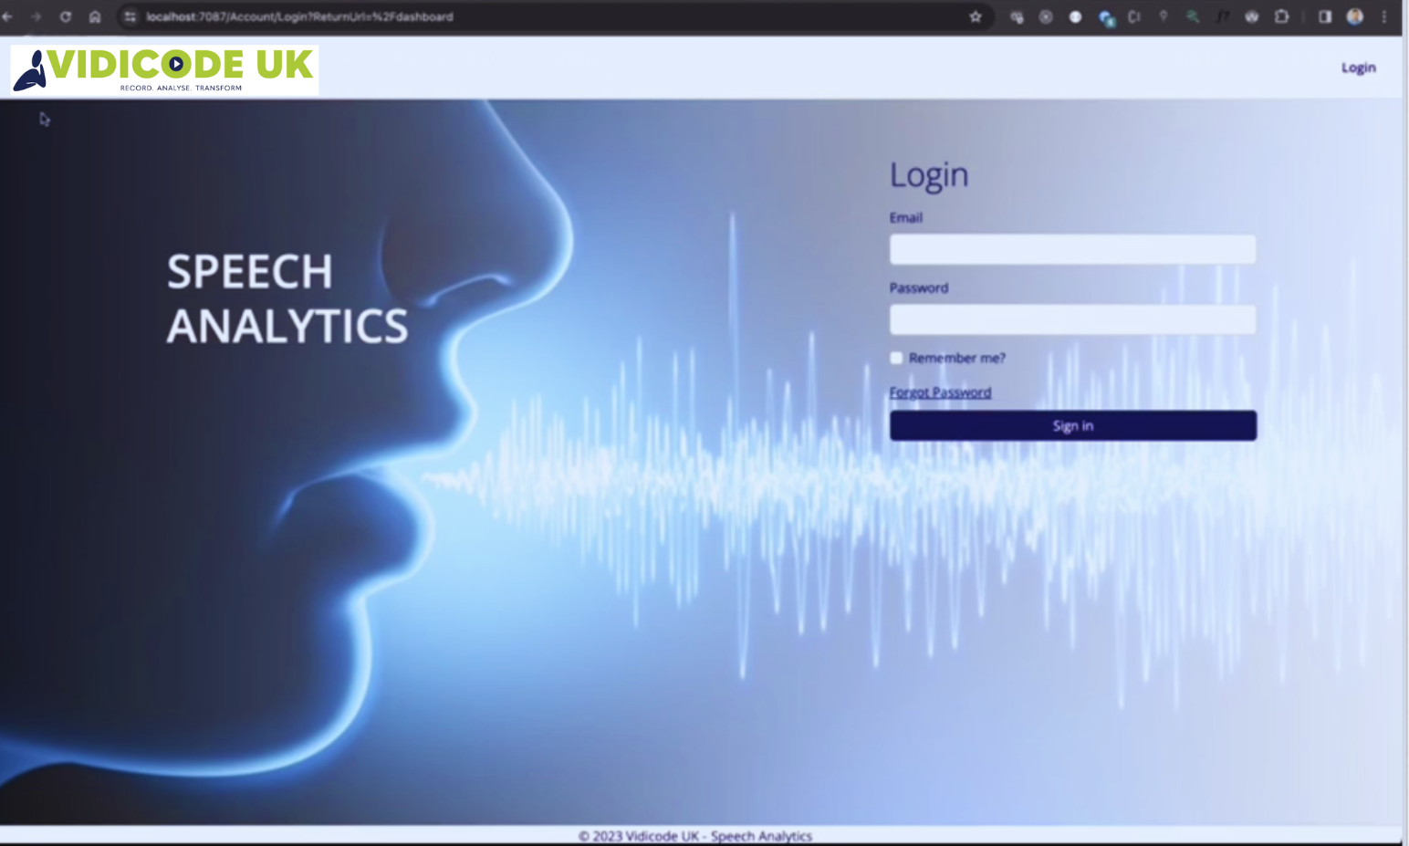This screenshot has height=846, width=1409.
Task: Click the browser back arrow
Action: click(x=8, y=16)
